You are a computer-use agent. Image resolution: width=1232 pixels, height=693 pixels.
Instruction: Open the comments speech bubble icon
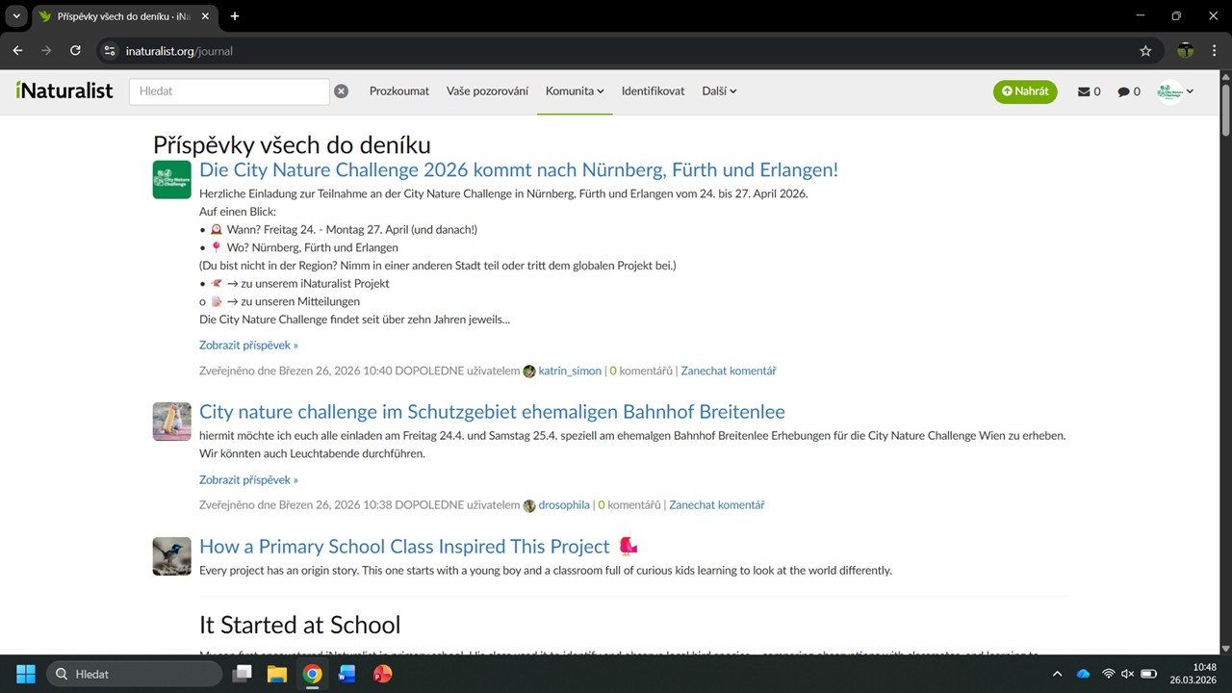click(x=1128, y=91)
